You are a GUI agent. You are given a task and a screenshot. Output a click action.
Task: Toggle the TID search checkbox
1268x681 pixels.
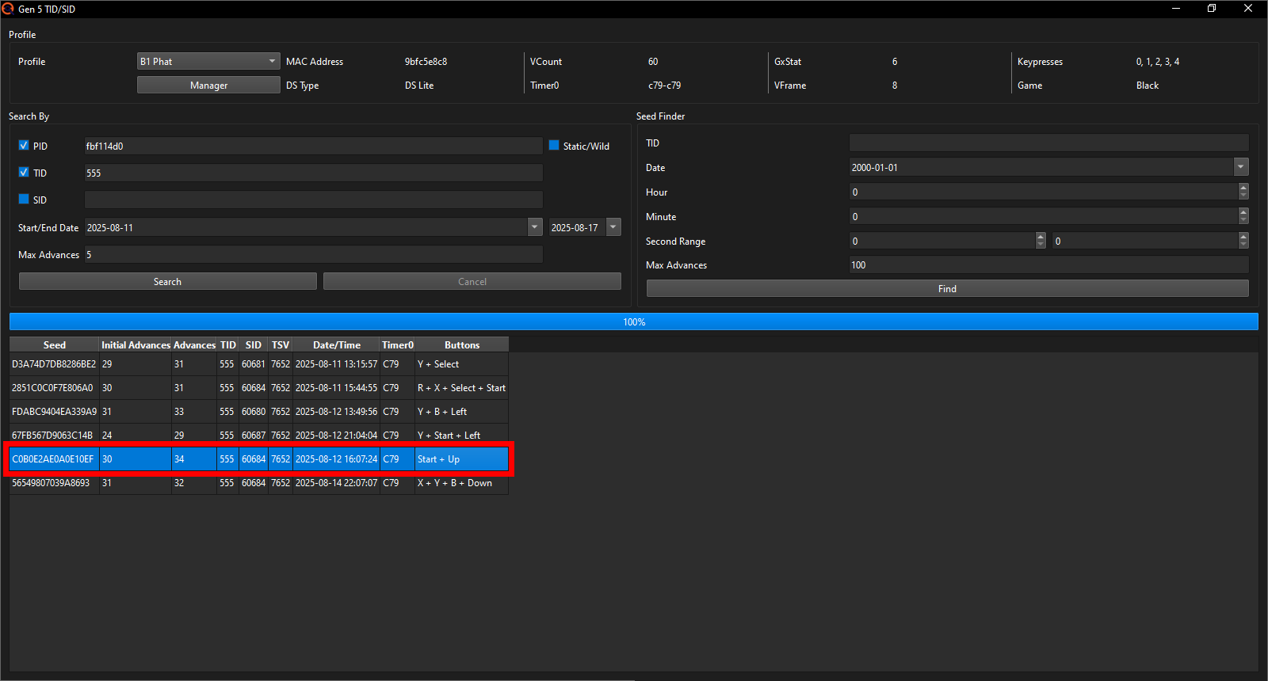coord(24,173)
